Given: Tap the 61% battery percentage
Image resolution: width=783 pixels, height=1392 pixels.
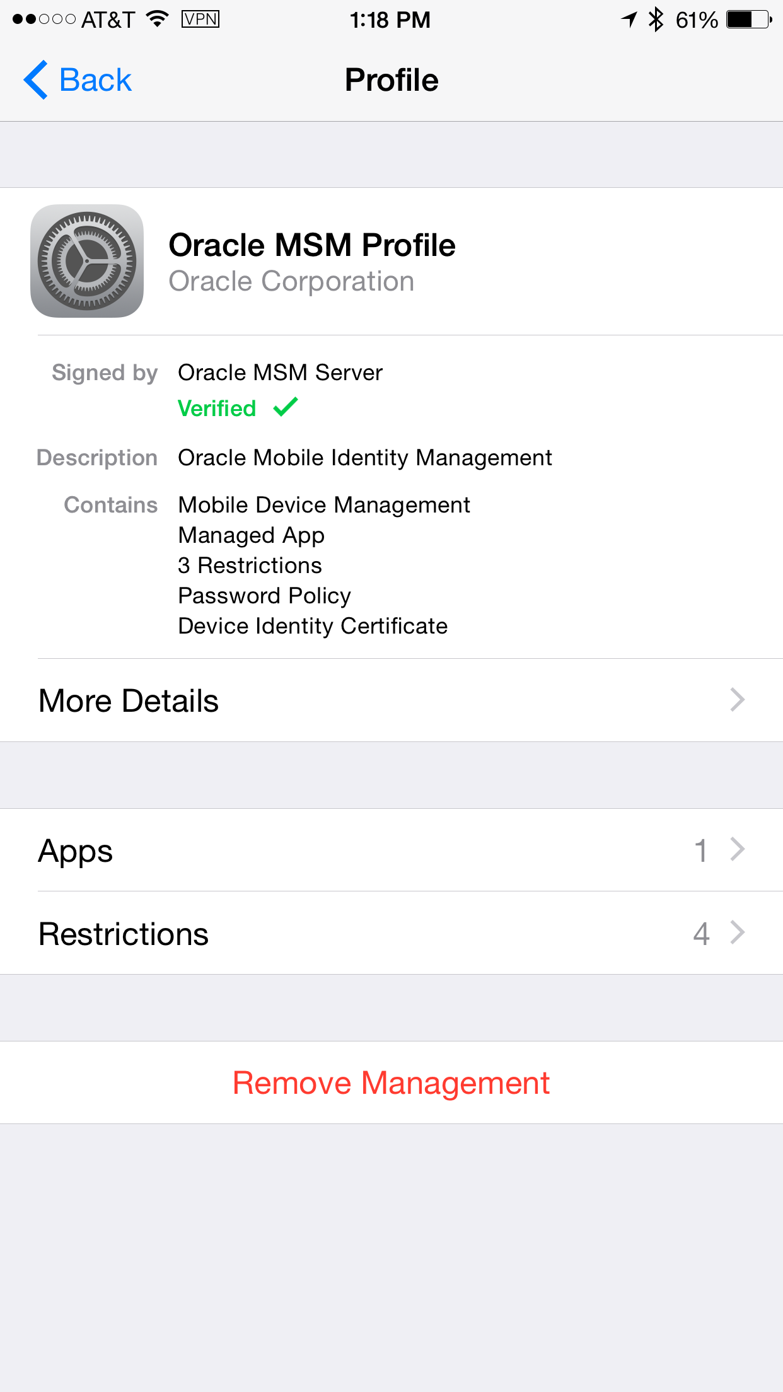Looking at the screenshot, I should (697, 20).
